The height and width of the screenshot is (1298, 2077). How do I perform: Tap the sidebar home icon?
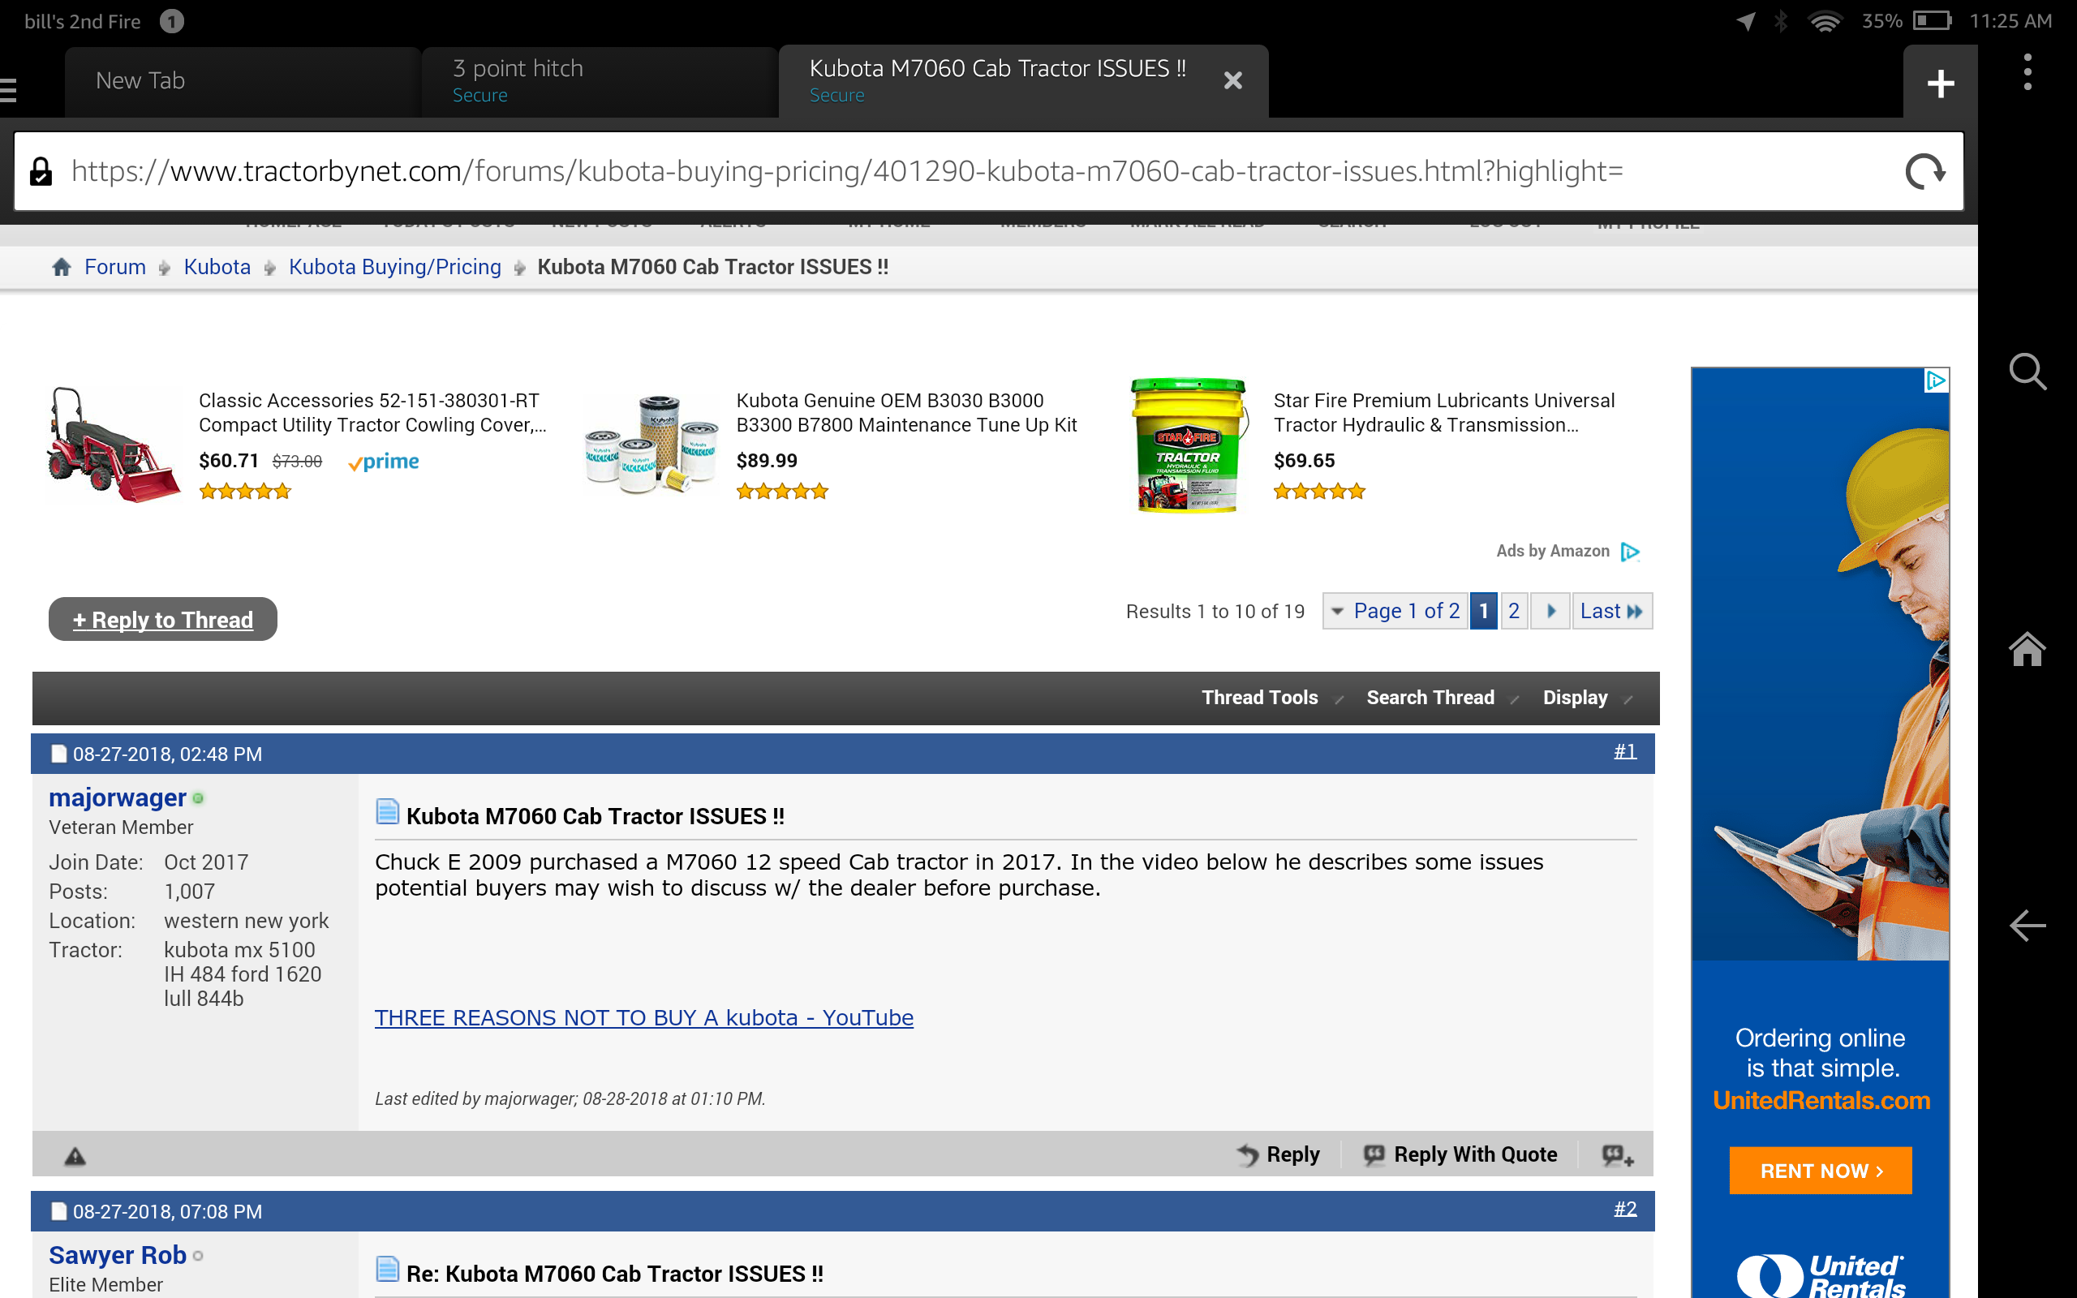coord(2028,649)
